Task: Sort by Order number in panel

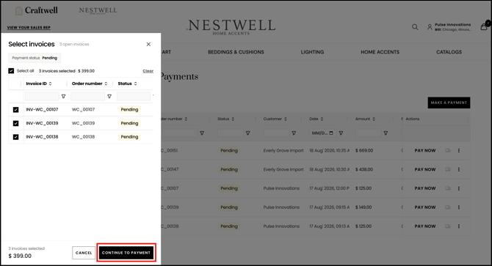Action: point(106,84)
